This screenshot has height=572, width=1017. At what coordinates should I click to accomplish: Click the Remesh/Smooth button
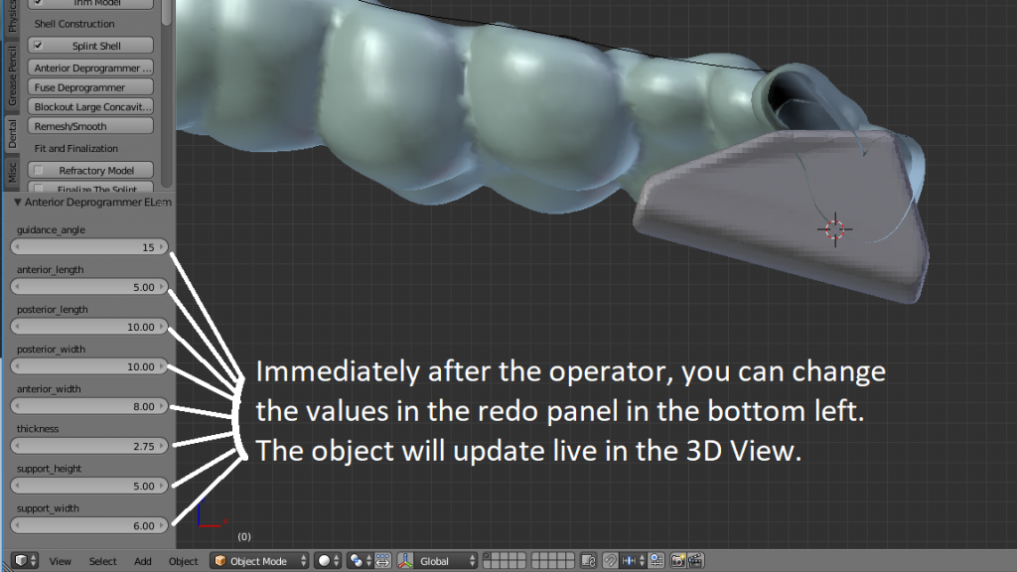90,126
